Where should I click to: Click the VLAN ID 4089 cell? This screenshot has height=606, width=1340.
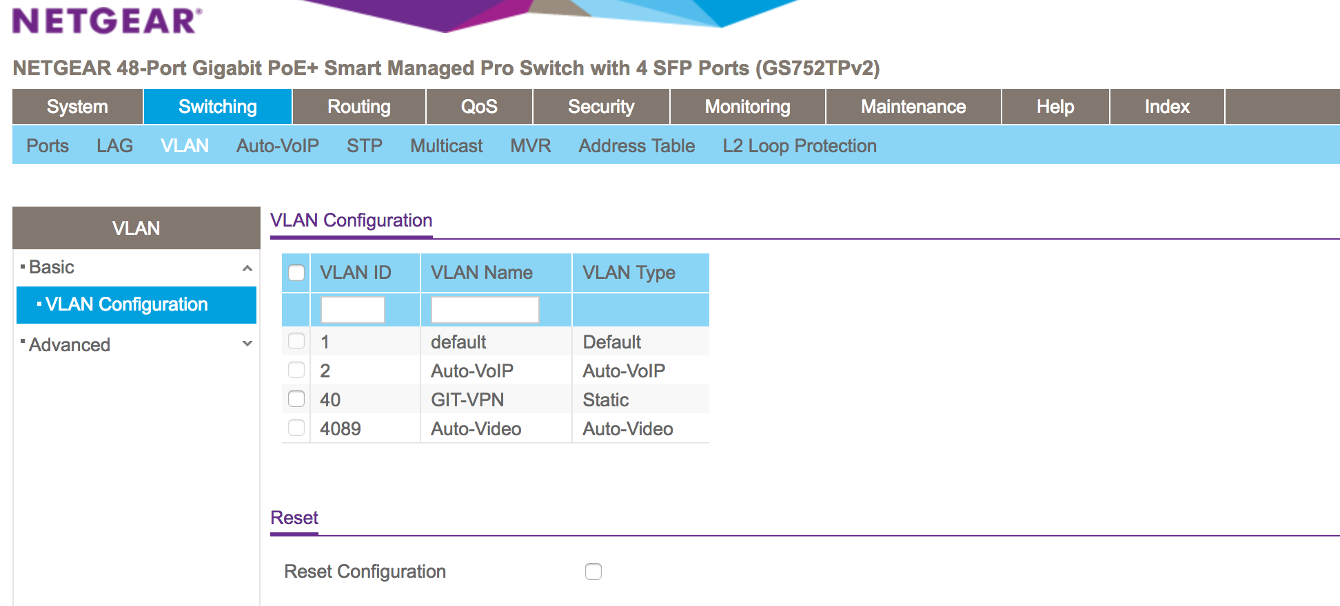coord(365,428)
